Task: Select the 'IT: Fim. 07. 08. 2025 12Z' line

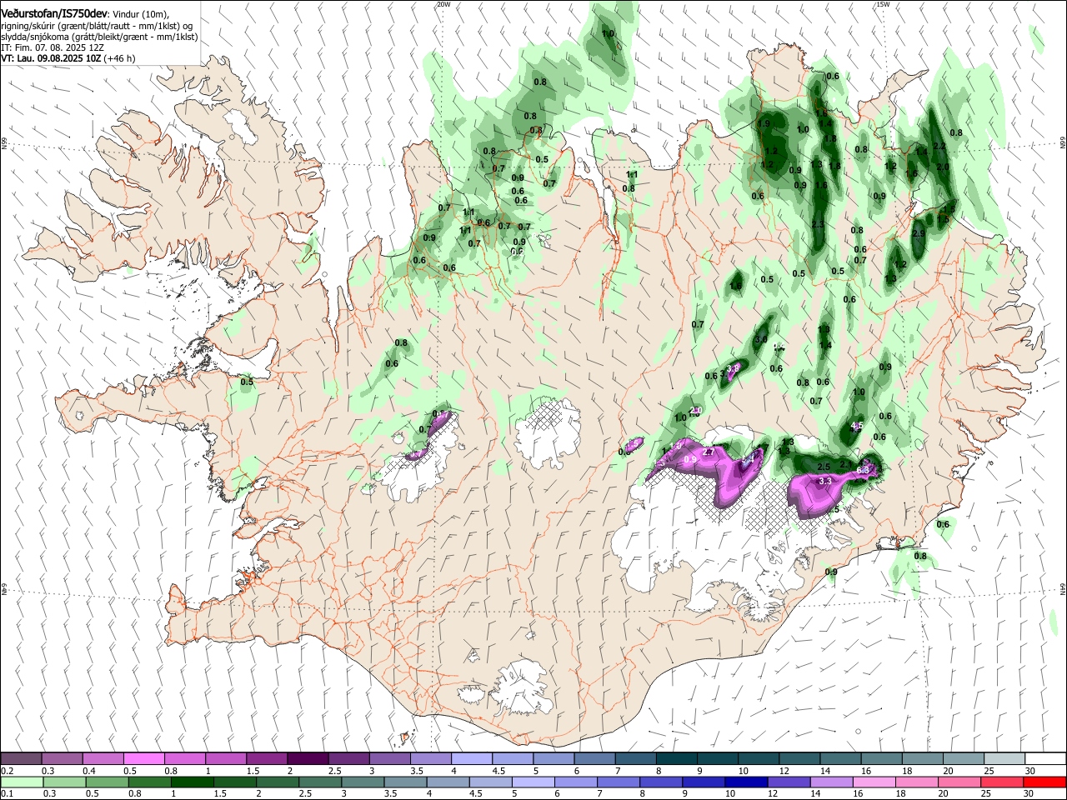Action: click(x=52, y=47)
